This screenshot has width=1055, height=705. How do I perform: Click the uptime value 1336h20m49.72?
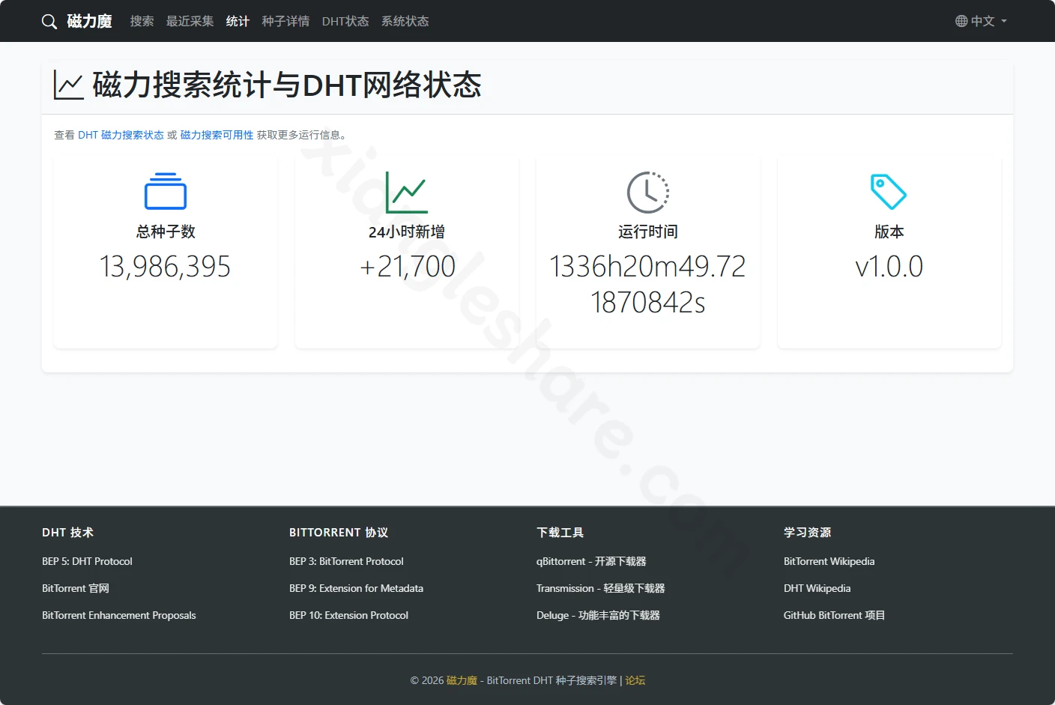click(648, 285)
